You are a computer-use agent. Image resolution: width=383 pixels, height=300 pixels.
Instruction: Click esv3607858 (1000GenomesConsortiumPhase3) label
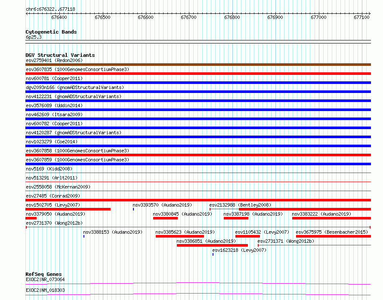[77, 151]
